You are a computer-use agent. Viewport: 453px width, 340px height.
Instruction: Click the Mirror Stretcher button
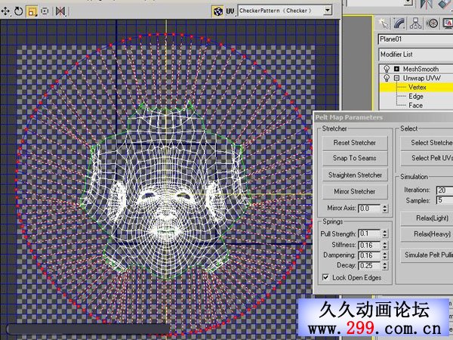pyautogui.click(x=355, y=191)
